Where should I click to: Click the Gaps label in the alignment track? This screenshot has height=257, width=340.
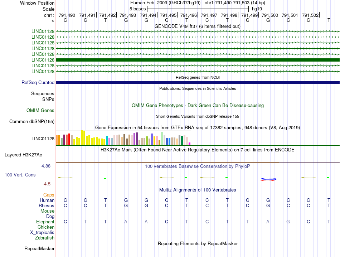(x=49, y=195)
